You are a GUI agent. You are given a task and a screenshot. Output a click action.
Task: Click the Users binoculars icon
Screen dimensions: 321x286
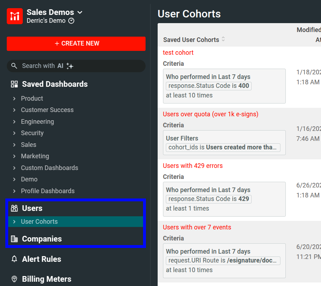pyautogui.click(x=14, y=208)
